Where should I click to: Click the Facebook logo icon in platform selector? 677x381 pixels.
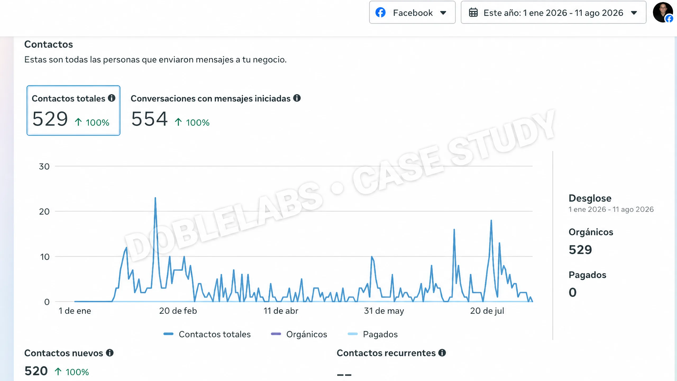point(381,12)
